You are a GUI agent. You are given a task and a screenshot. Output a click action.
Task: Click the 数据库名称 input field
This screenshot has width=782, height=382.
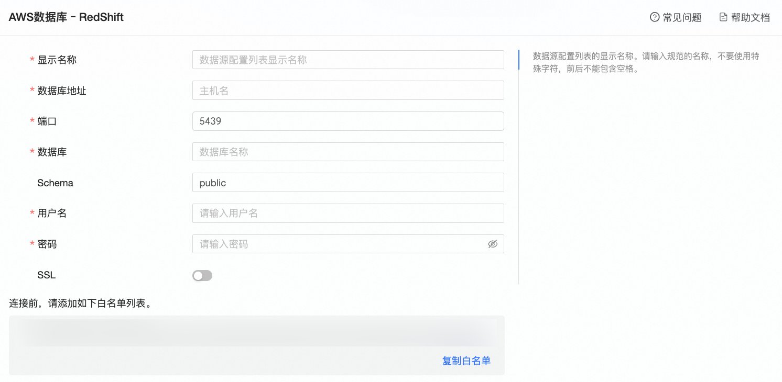[x=348, y=152]
